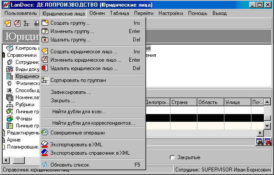Click the delete group red X icon
274x175 pixels.
[45, 40]
